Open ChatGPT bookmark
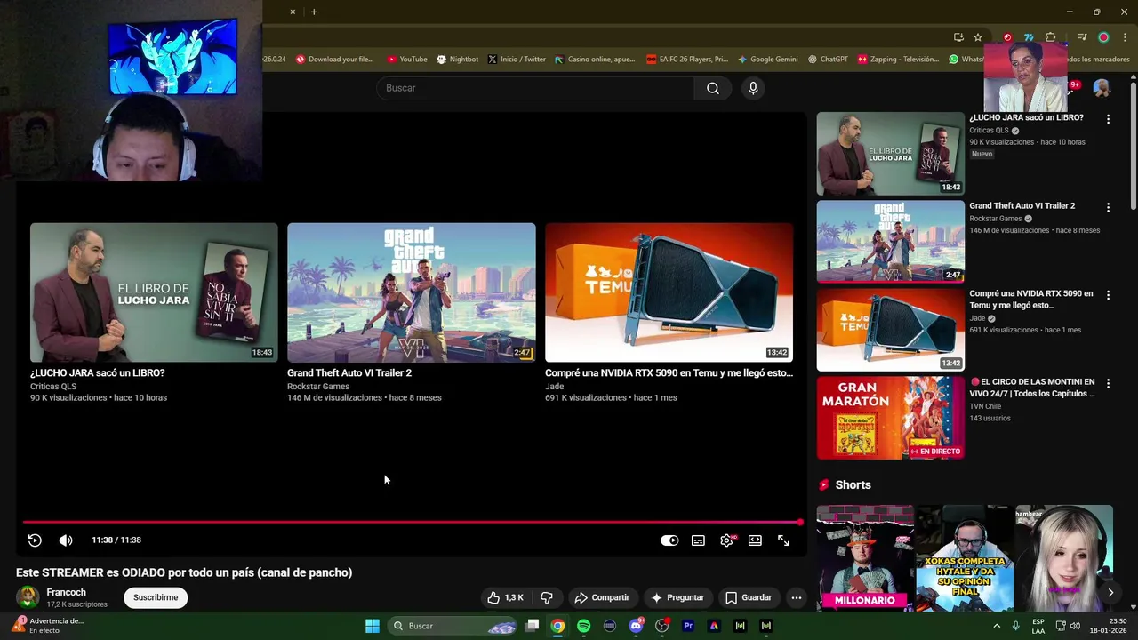1138x640 pixels. tap(828, 60)
